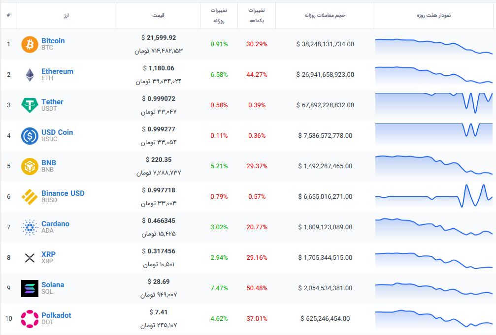Click the BNB yellow logo icon

pos(30,166)
